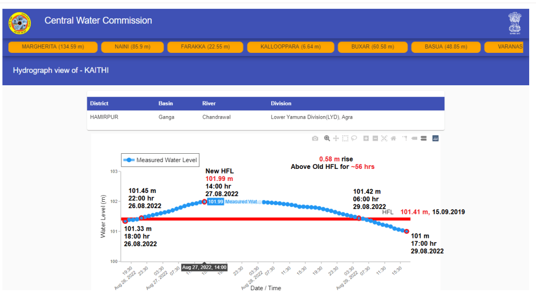The width and height of the screenshot is (536, 297).
Task: Open the BUXAR (60.58 m) station
Action: pyautogui.click(x=372, y=47)
